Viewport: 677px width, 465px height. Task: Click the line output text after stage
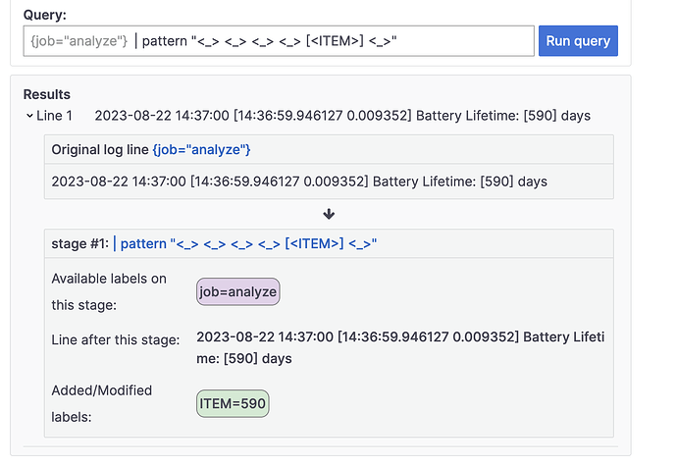tap(400, 347)
